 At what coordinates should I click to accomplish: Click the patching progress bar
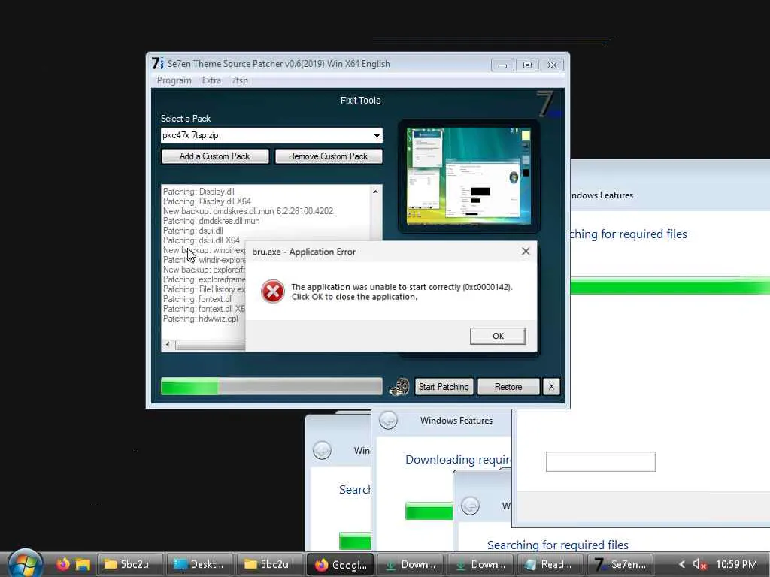(x=271, y=386)
